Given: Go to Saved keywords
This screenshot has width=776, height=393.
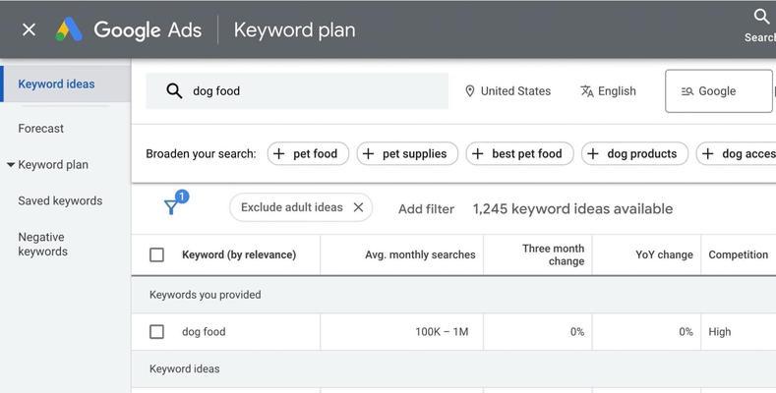Looking at the screenshot, I should 60,200.
